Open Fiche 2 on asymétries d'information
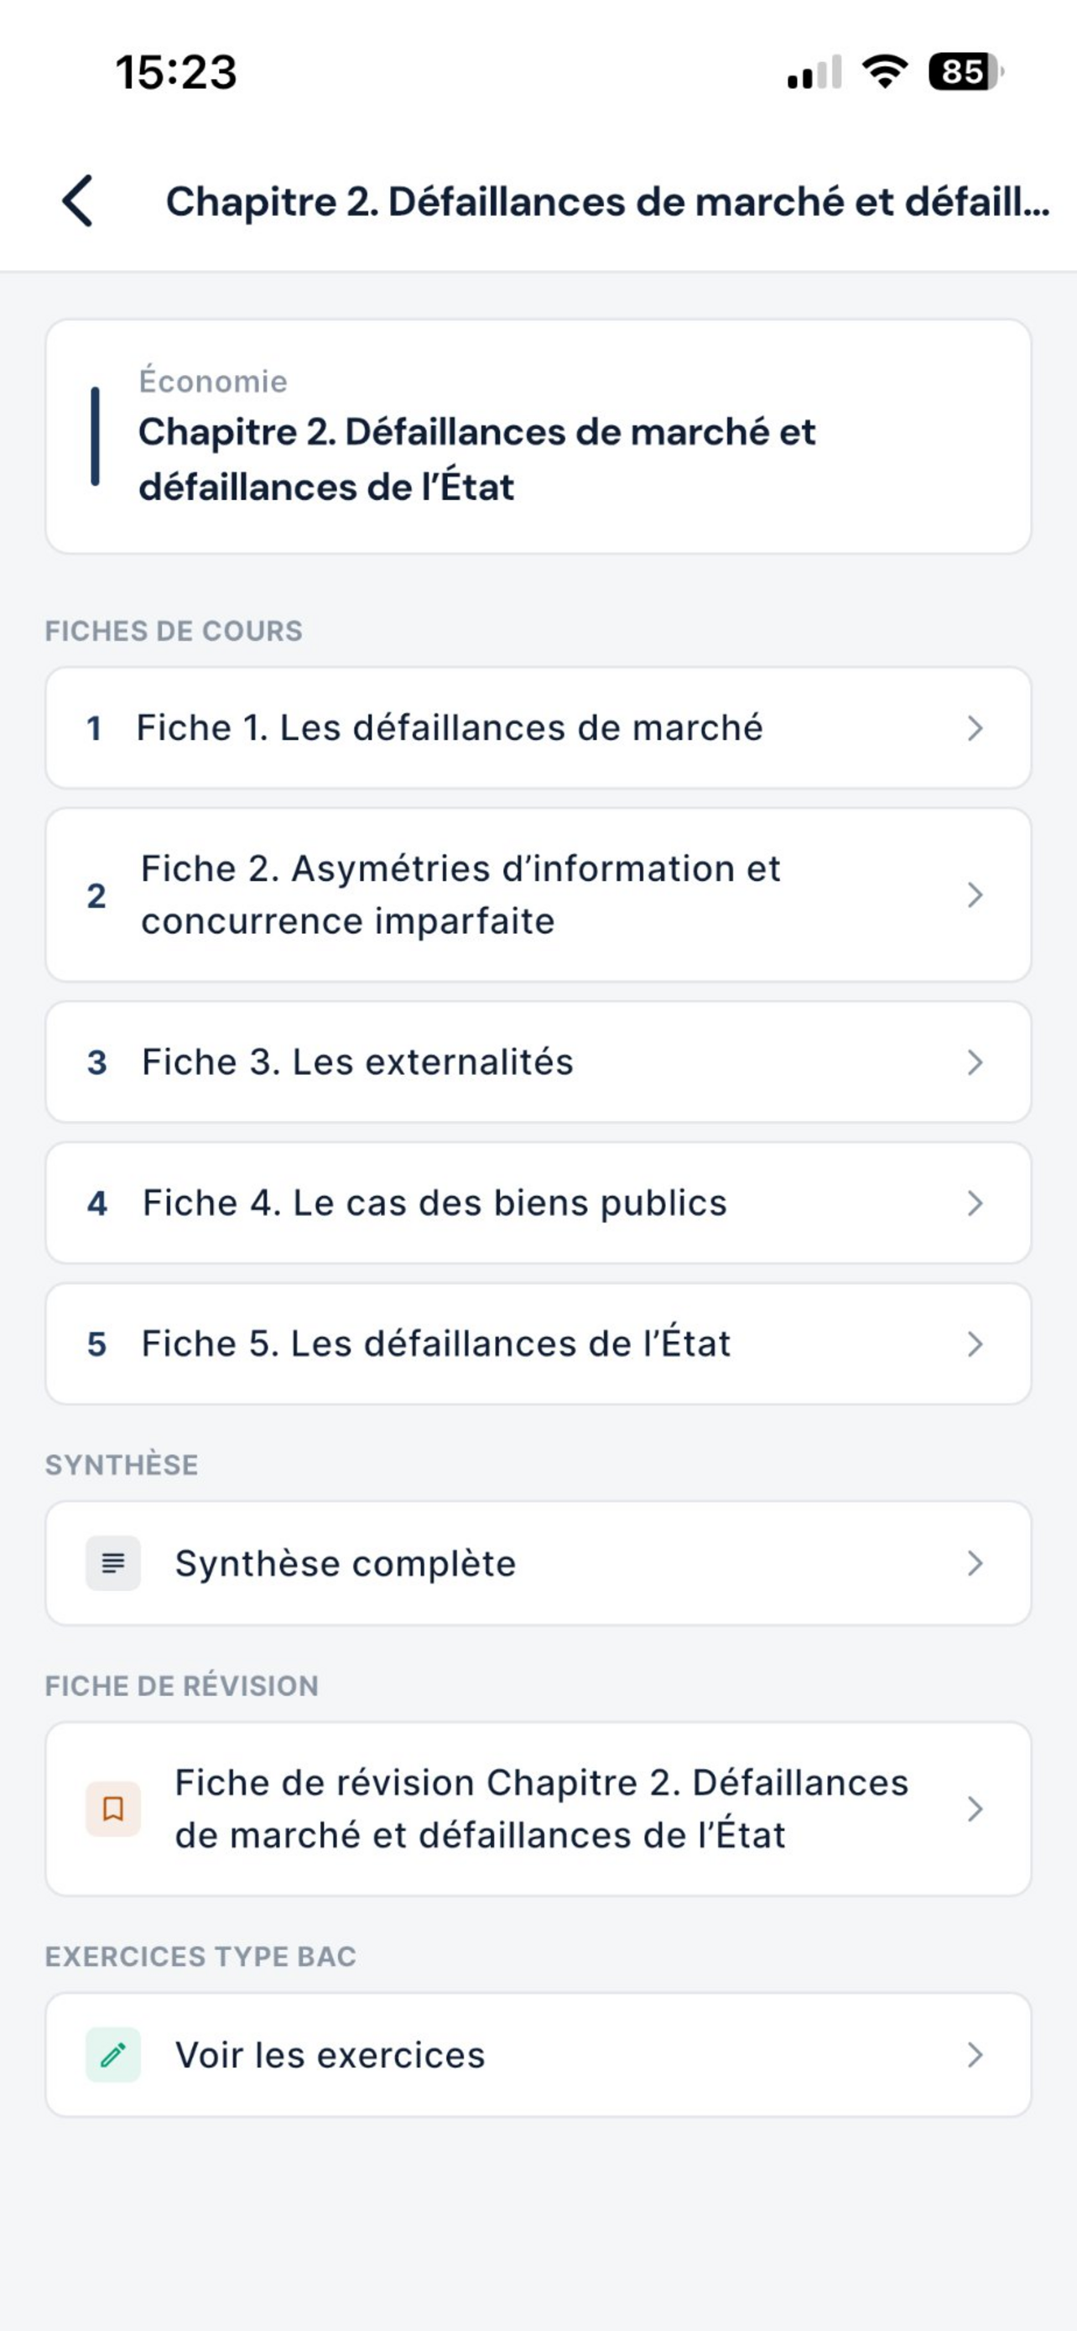Screen dimensions: 1077x2331 (538, 895)
